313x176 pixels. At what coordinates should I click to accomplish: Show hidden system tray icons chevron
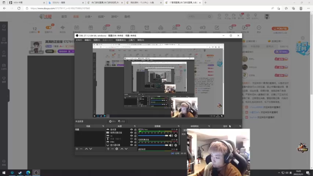click(x=279, y=173)
